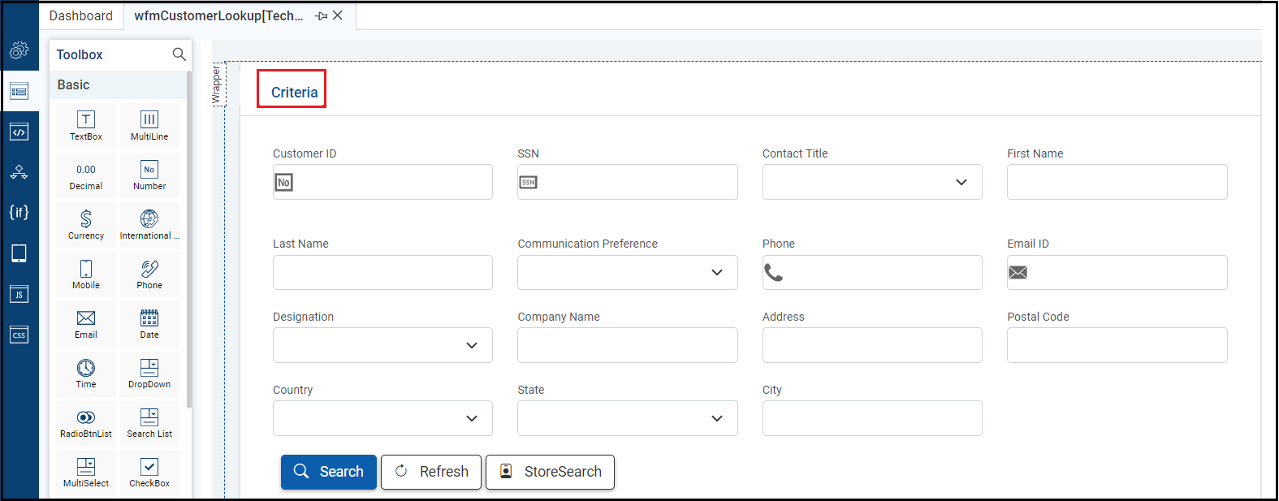Select the wfmCustomerLookup tab
Viewport: 1279px width, 501px height.
pos(218,16)
